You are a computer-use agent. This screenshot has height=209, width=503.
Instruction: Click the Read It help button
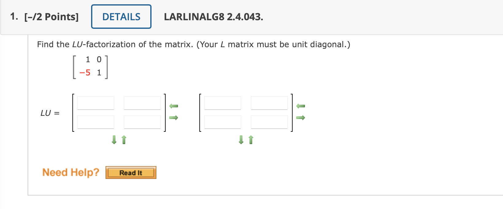tap(131, 172)
